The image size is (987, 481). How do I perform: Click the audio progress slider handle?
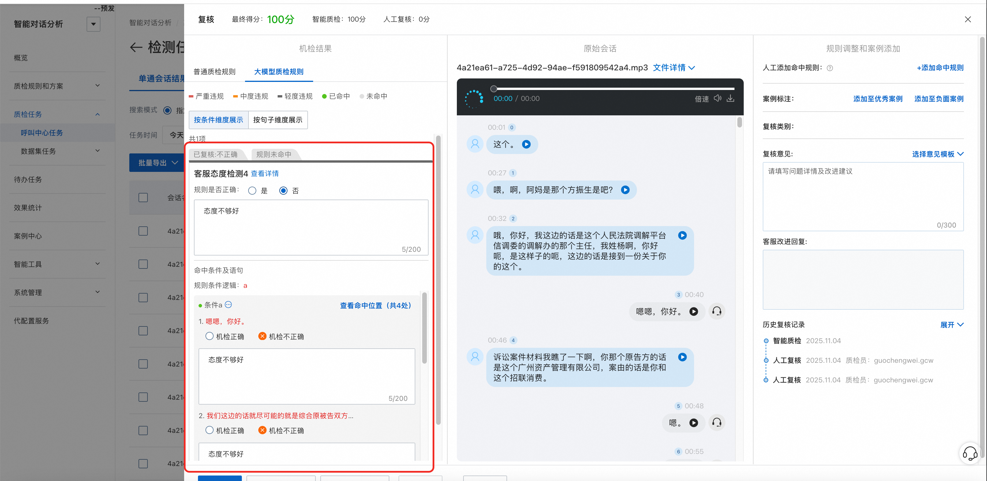pyautogui.click(x=494, y=89)
